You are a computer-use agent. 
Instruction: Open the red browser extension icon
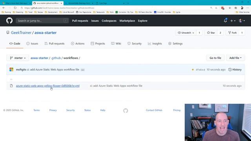222,8
